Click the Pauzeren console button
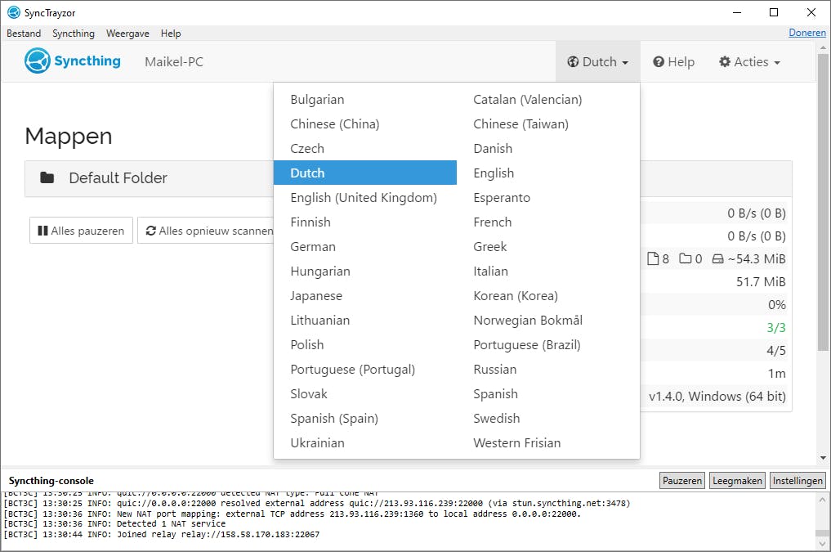The height and width of the screenshot is (552, 831). pyautogui.click(x=682, y=480)
